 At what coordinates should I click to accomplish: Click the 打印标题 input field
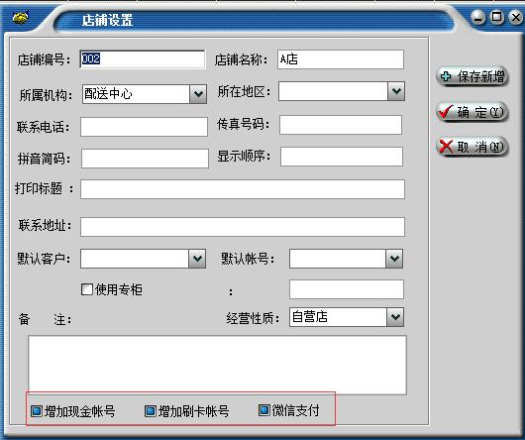(243, 189)
